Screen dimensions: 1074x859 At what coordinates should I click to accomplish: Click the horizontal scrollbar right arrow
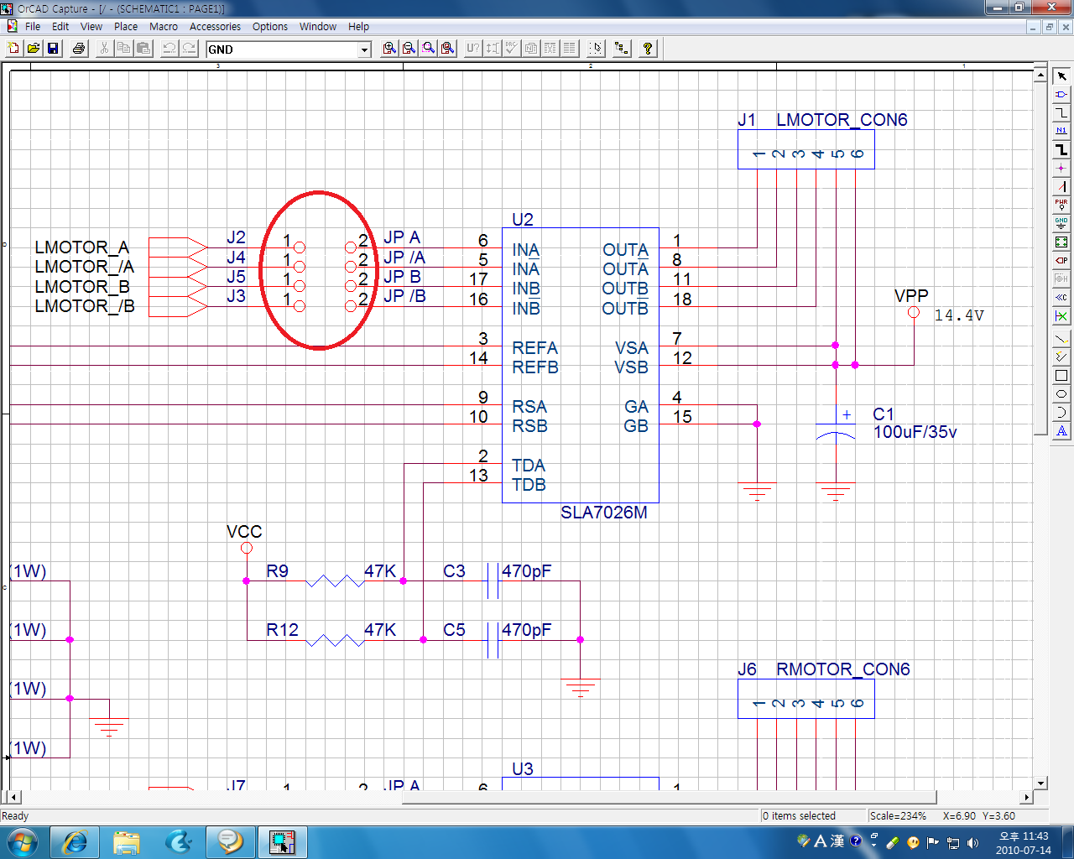tap(1026, 797)
